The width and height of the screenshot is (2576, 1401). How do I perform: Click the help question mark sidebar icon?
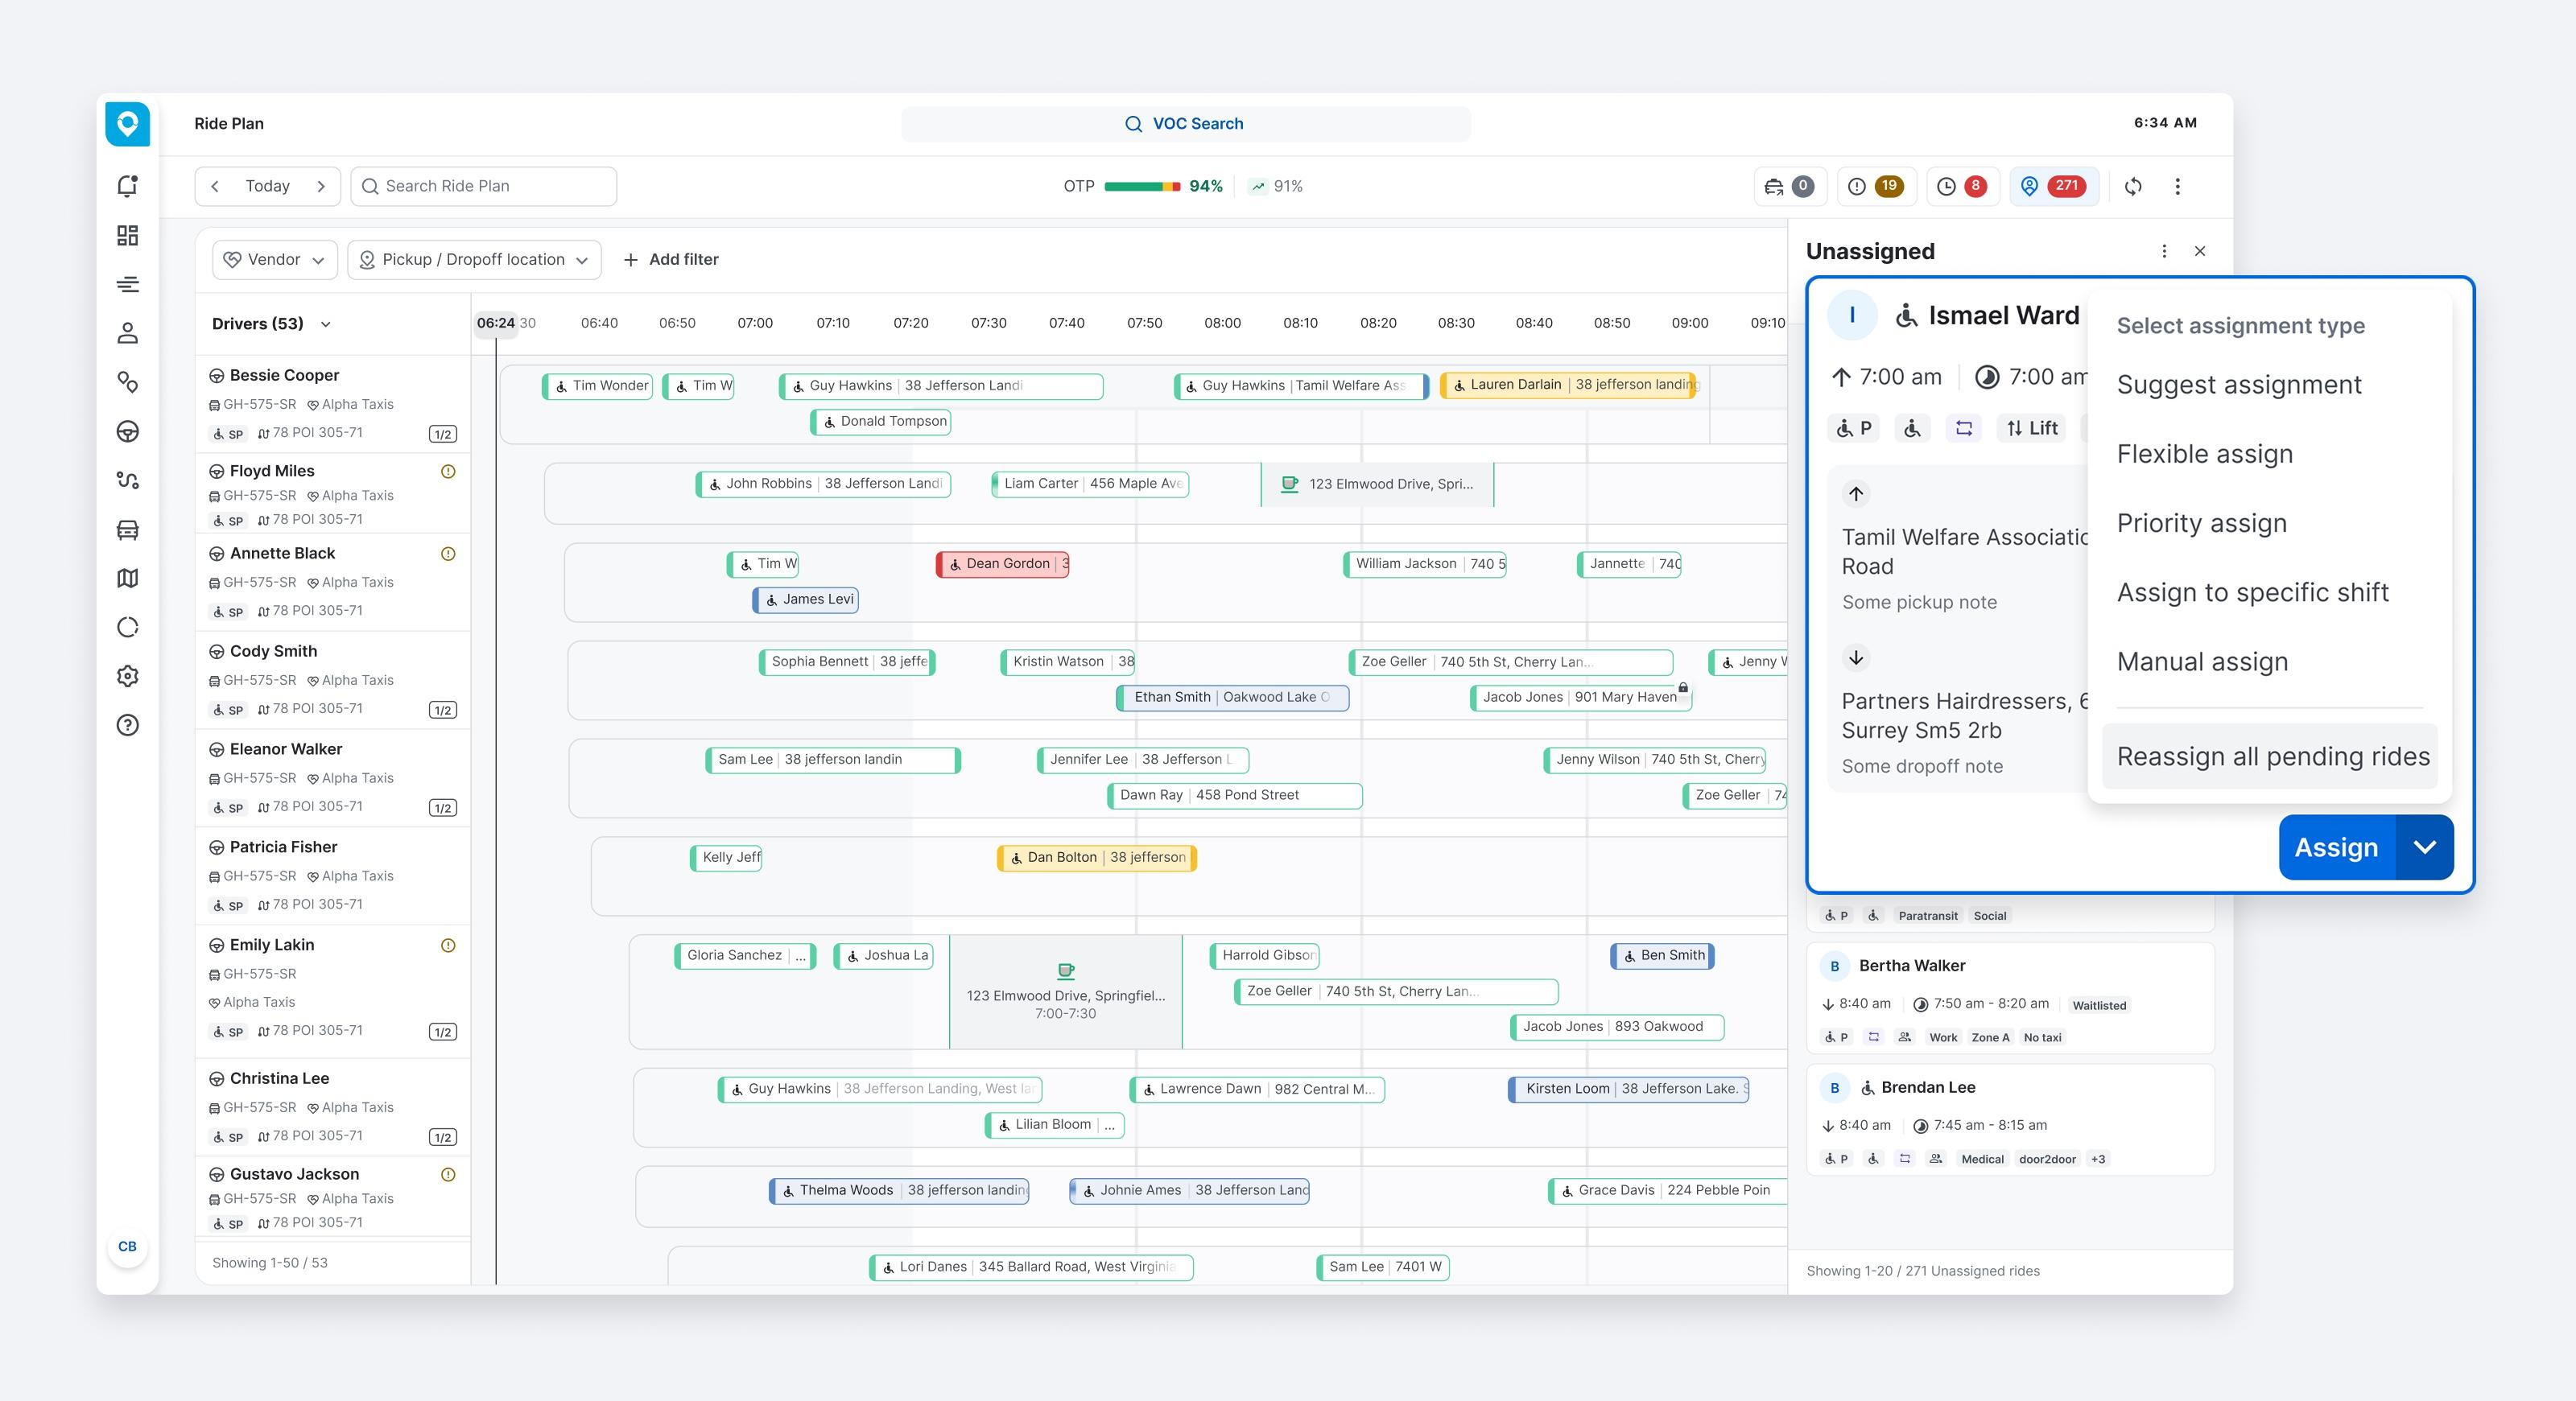click(x=127, y=724)
